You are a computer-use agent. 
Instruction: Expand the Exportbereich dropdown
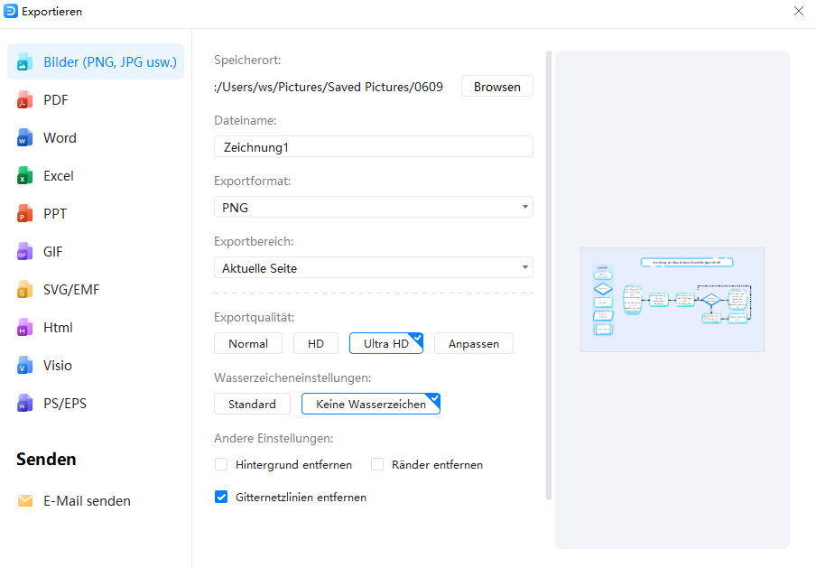pos(373,268)
